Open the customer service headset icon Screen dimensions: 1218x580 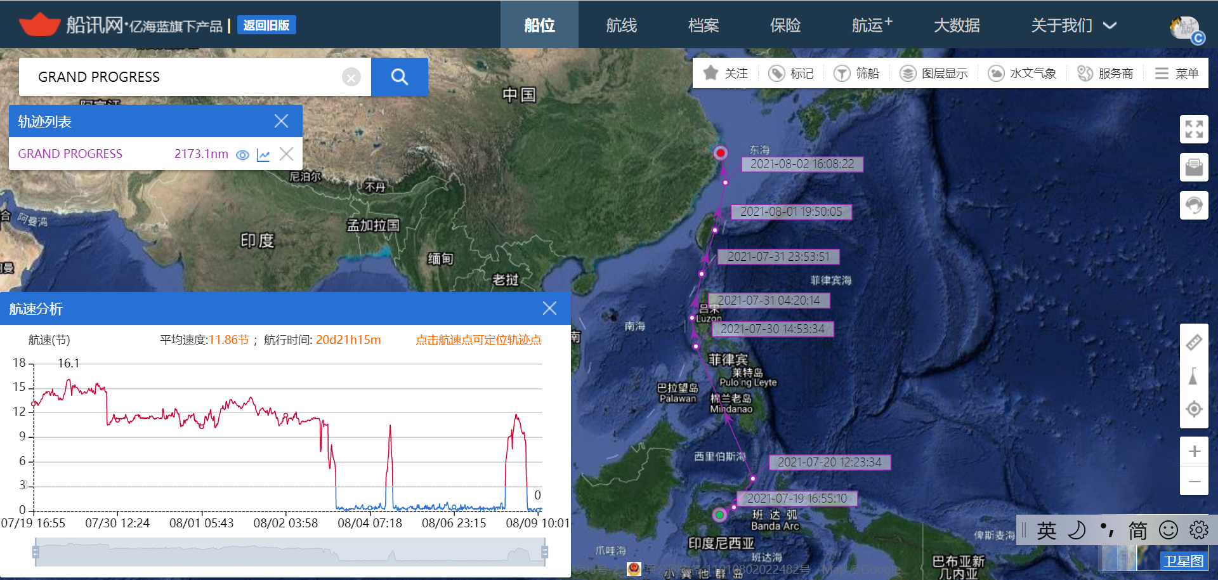(1193, 205)
